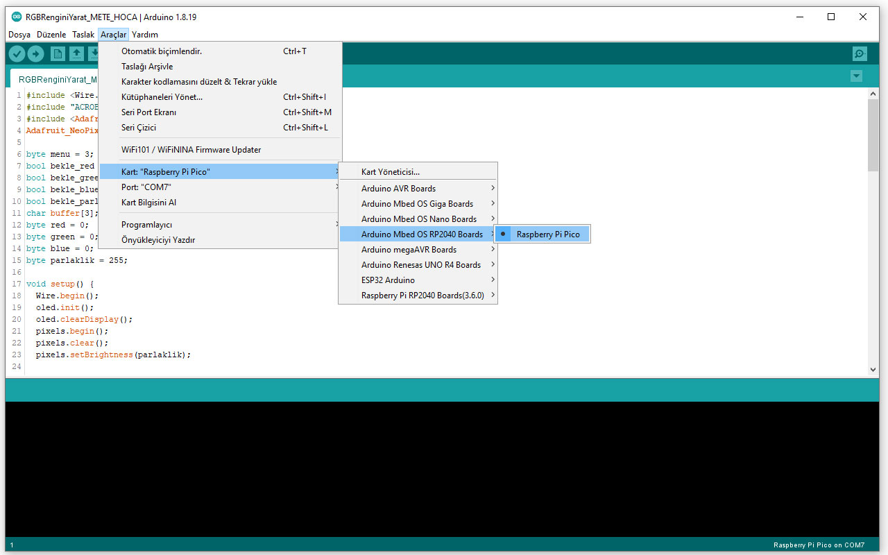Click the black console output area
888x555 pixels.
(x=442, y=469)
